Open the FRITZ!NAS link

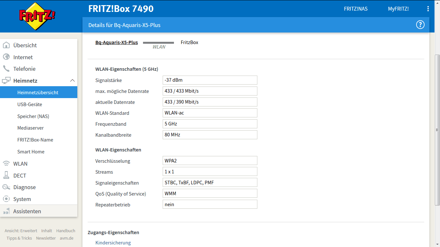click(x=356, y=9)
